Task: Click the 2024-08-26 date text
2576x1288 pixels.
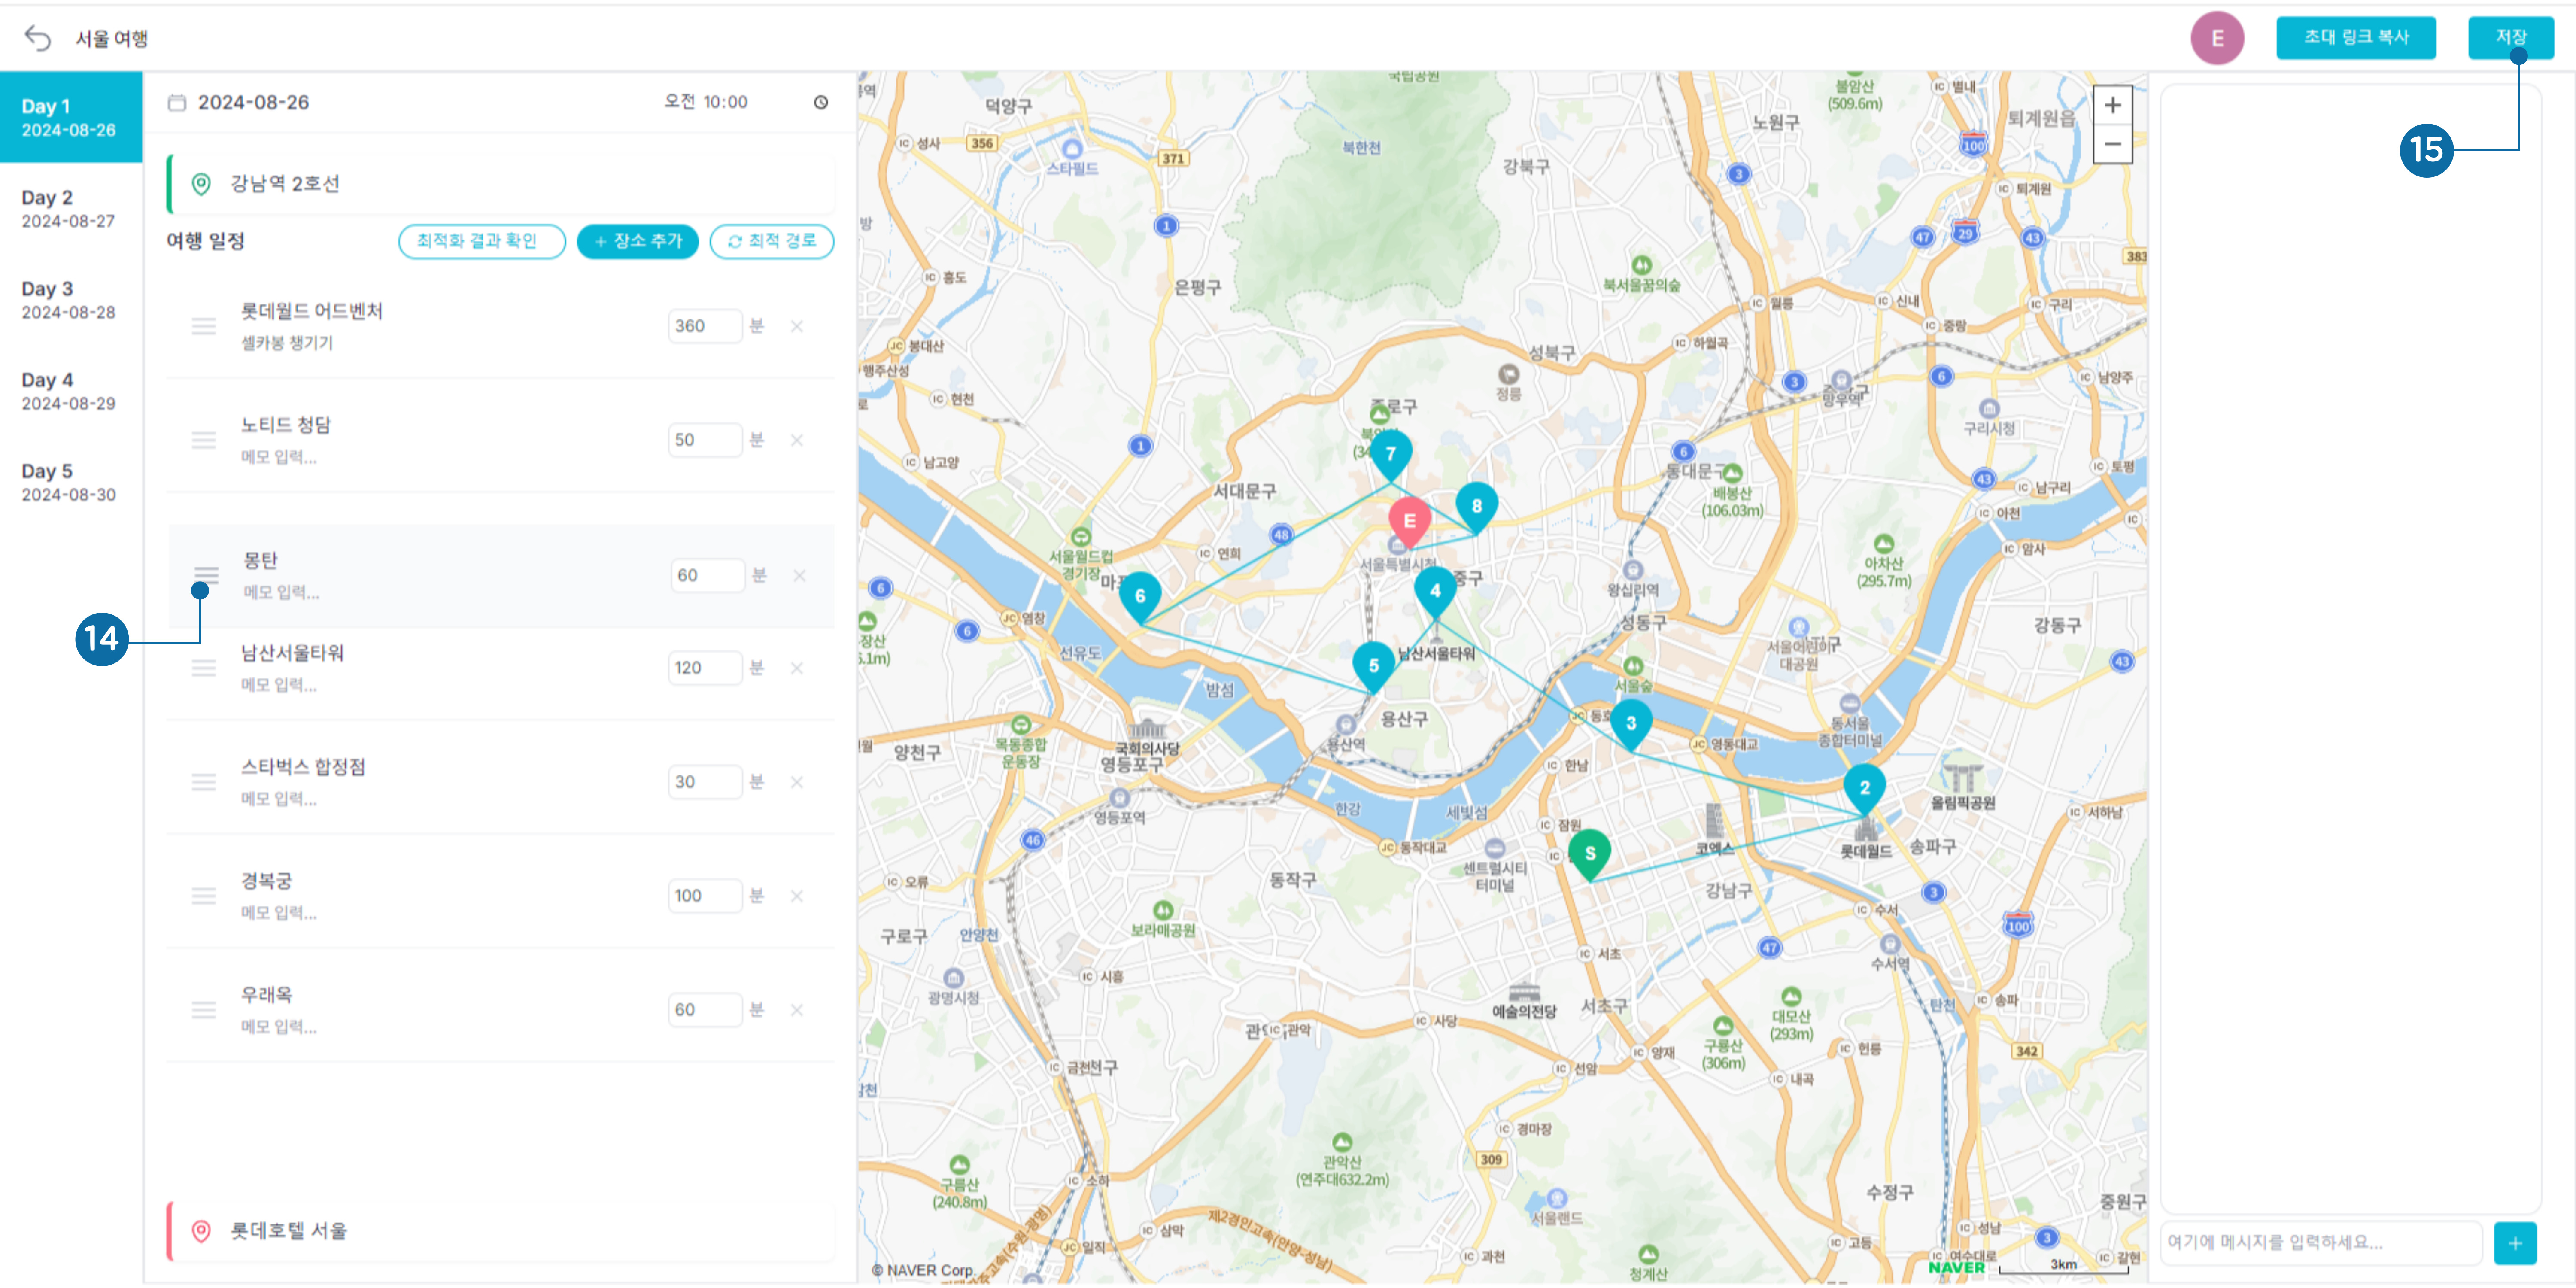Action: (x=253, y=102)
